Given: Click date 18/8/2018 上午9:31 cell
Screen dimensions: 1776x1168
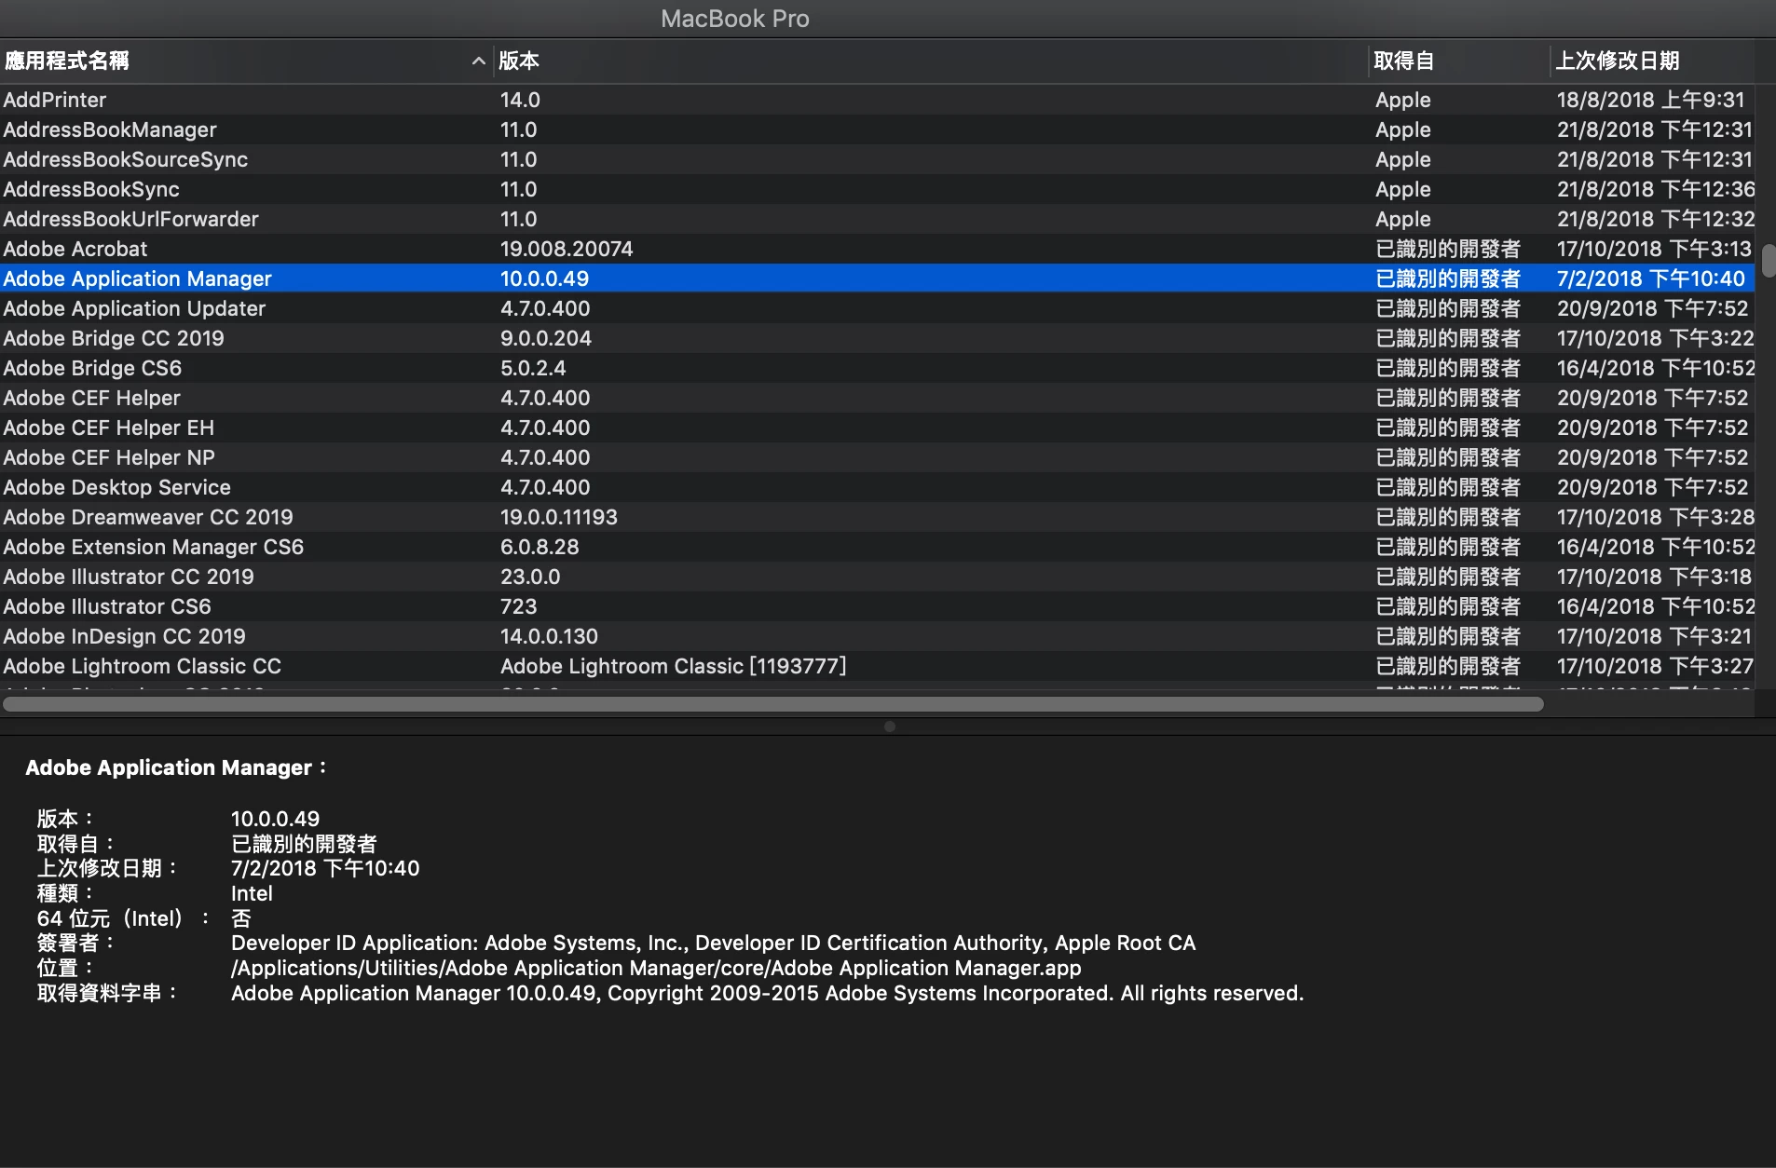Looking at the screenshot, I should pos(1650,100).
